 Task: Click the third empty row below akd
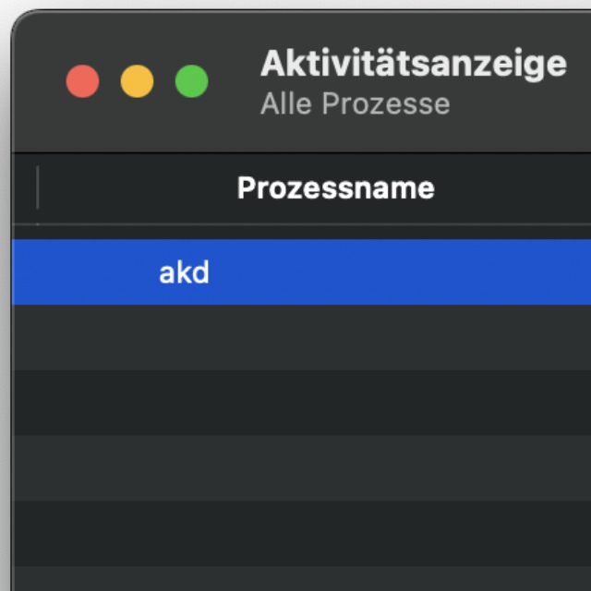point(301,467)
